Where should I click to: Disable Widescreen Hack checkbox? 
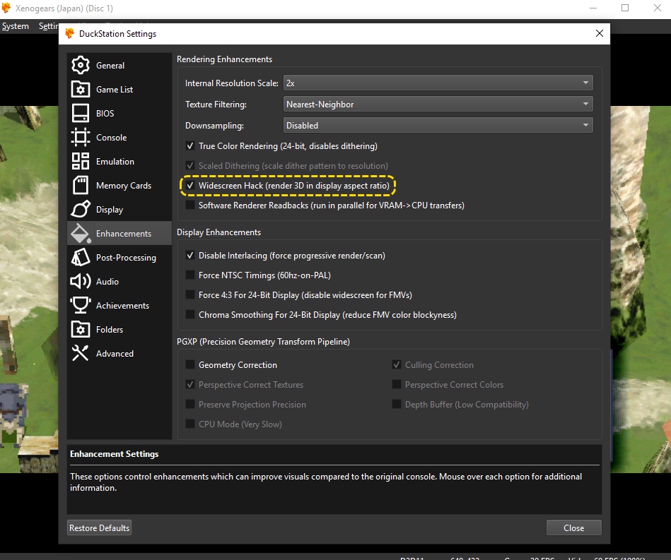click(x=190, y=186)
